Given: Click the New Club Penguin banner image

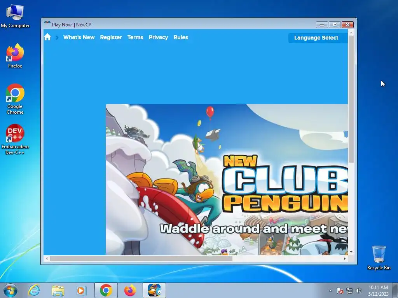Looking at the screenshot, I should (x=227, y=179).
